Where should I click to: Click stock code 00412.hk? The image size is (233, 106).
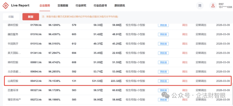pos(36,81)
